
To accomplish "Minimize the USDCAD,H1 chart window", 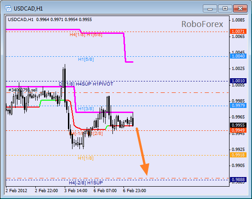I will (210, 9).
